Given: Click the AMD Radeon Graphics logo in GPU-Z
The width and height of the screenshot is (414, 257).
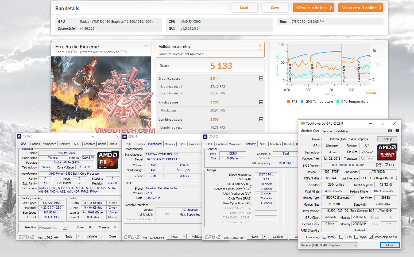Looking at the screenshot, I should pos(387,152).
